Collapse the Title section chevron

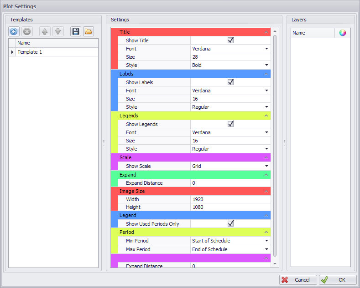click(266, 32)
